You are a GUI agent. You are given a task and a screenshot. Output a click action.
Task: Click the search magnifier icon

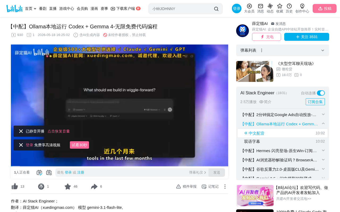tap(216, 9)
